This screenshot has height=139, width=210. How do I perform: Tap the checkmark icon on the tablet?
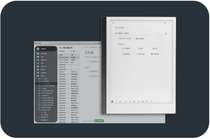pyautogui.click(x=113, y=23)
